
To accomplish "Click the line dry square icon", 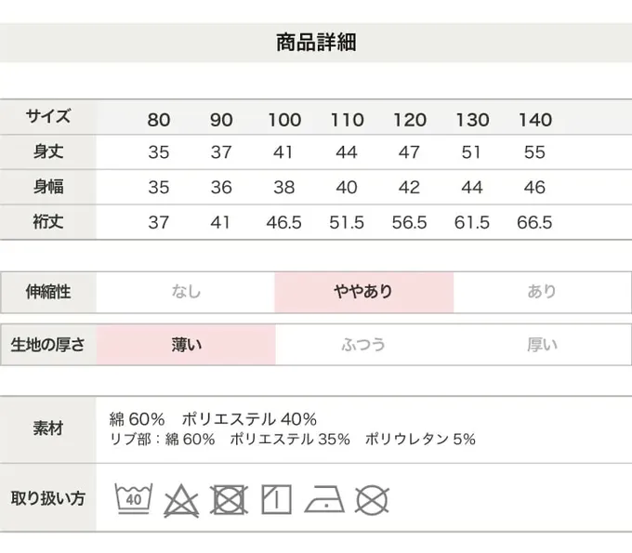I will [276, 499].
